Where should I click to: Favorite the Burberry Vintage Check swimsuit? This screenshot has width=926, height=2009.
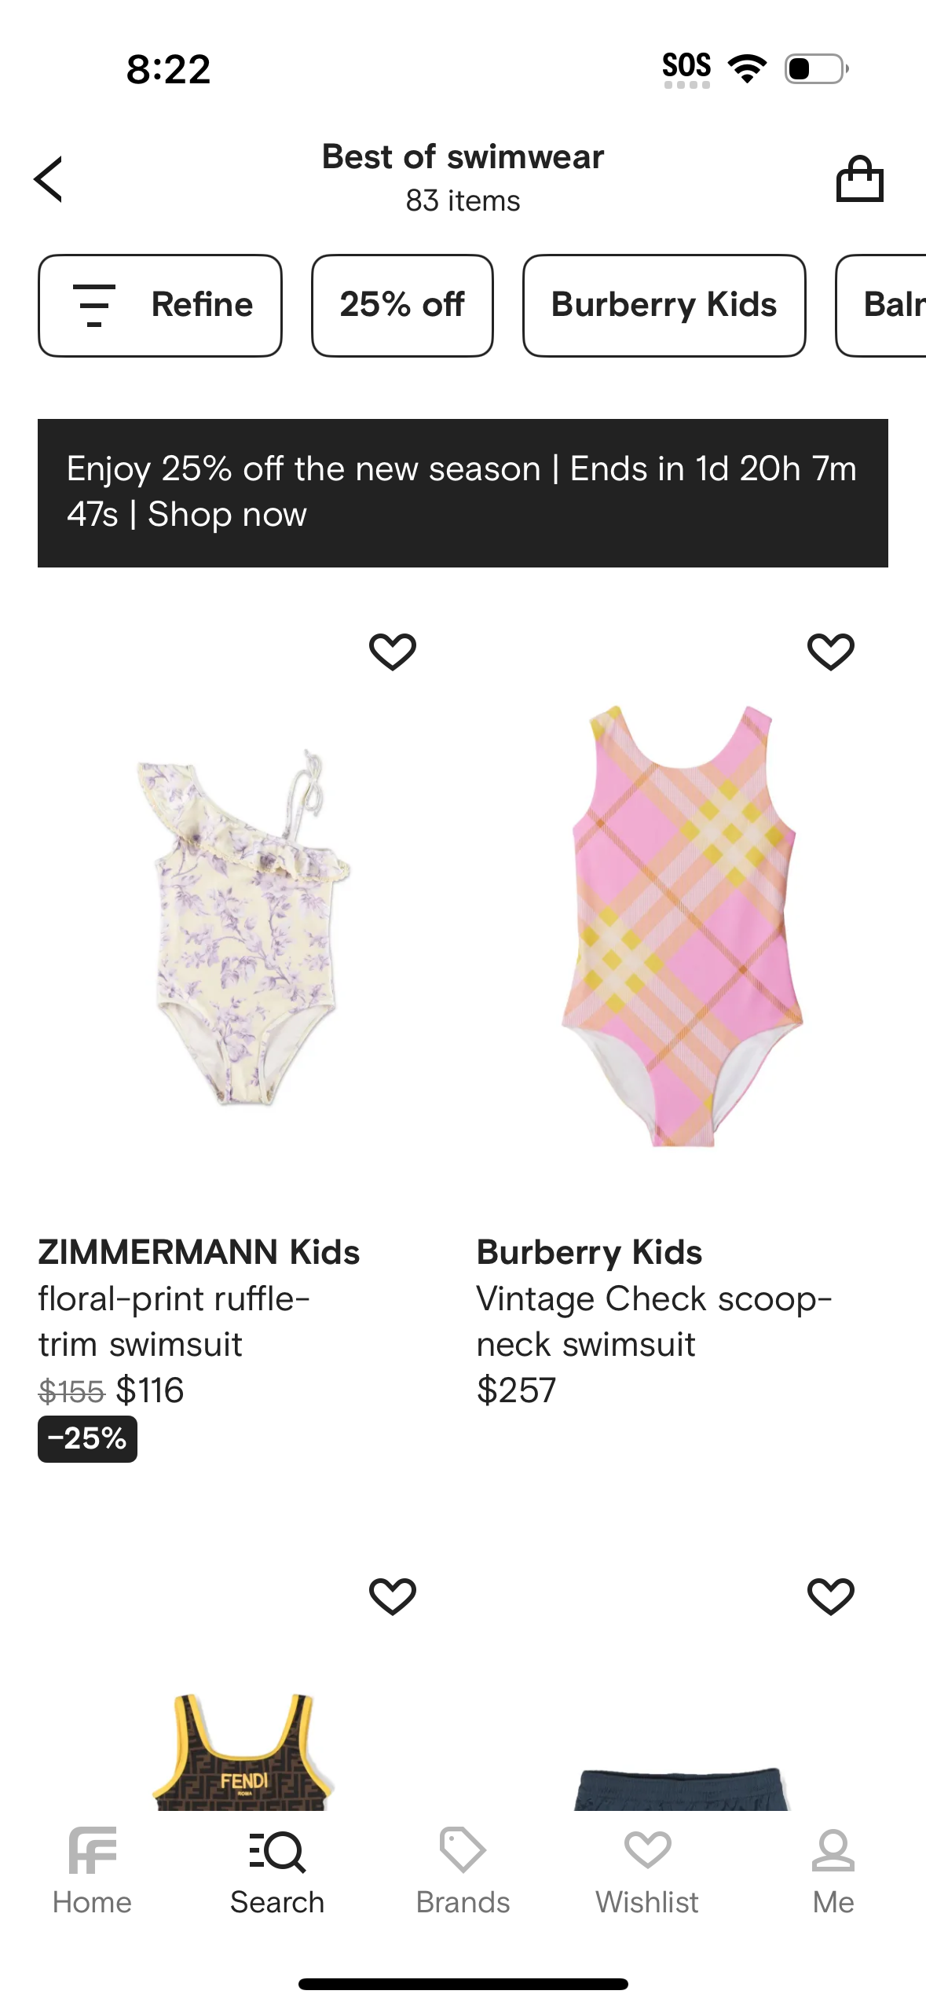tap(830, 652)
